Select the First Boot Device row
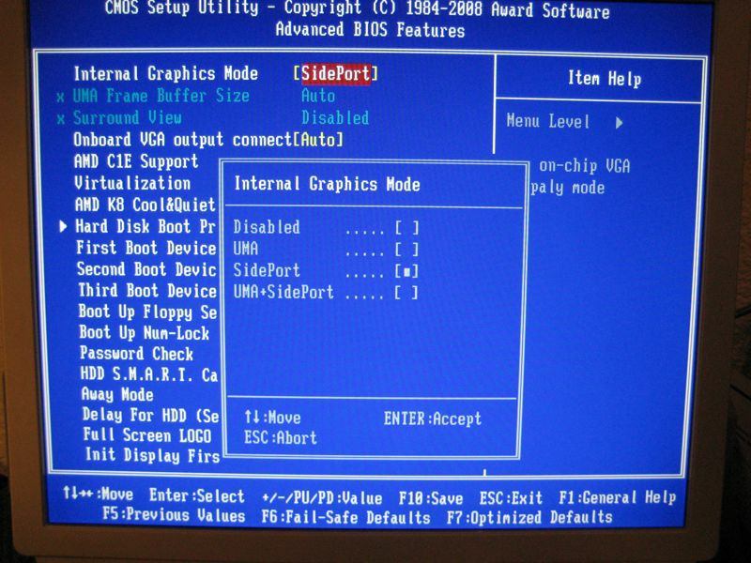 coord(146,248)
